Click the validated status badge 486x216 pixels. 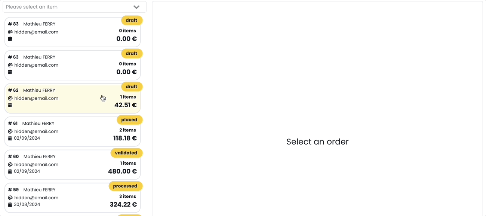click(126, 153)
